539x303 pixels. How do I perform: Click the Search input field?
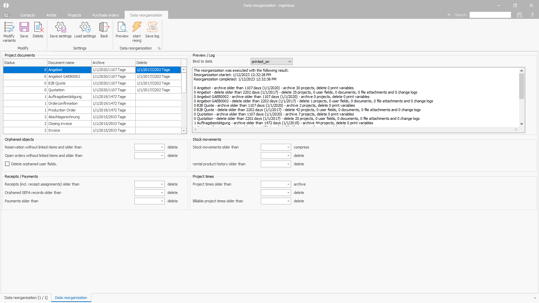[x=490, y=15]
